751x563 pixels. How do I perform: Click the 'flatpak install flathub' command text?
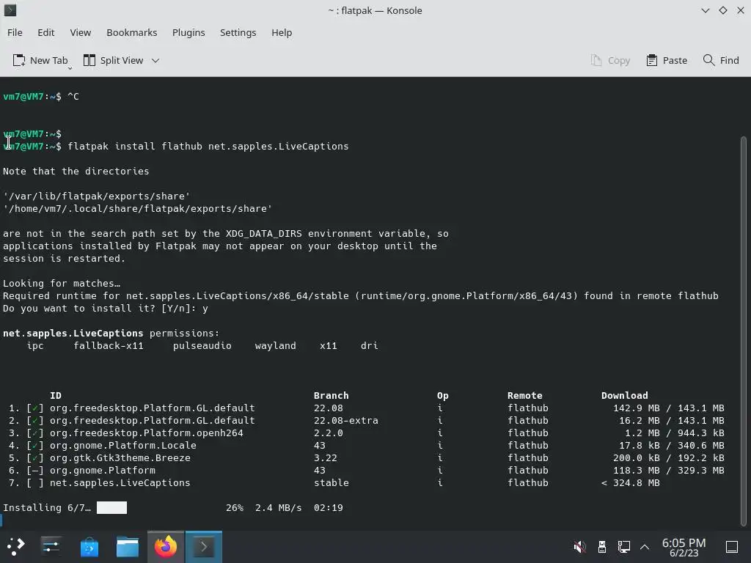pyautogui.click(x=135, y=147)
